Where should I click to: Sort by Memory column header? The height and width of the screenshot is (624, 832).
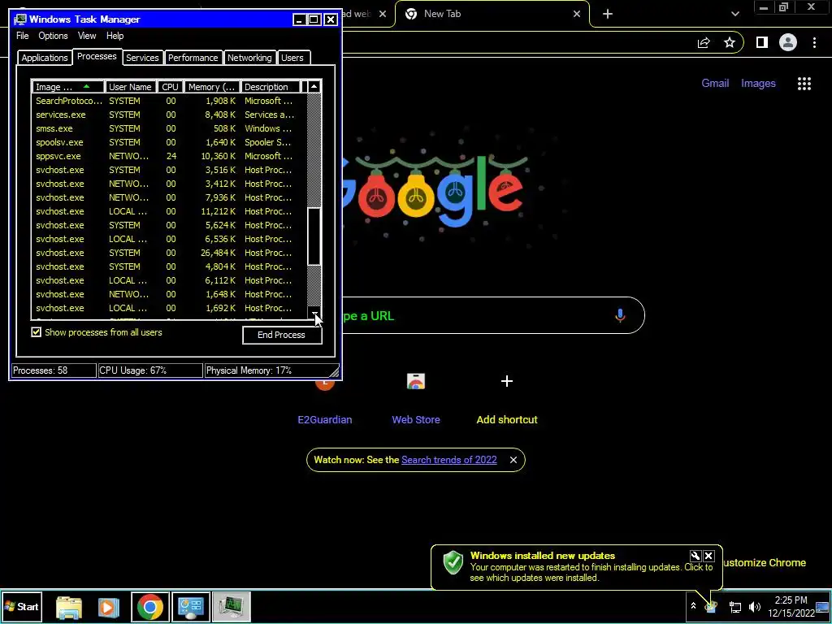coord(212,87)
